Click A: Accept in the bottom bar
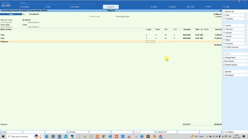 pyautogui.click(x=77, y=132)
